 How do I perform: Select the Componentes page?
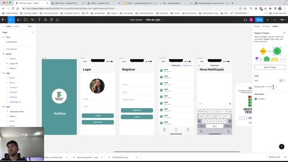click(x=11, y=42)
